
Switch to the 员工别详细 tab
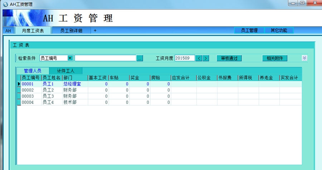(71, 30)
